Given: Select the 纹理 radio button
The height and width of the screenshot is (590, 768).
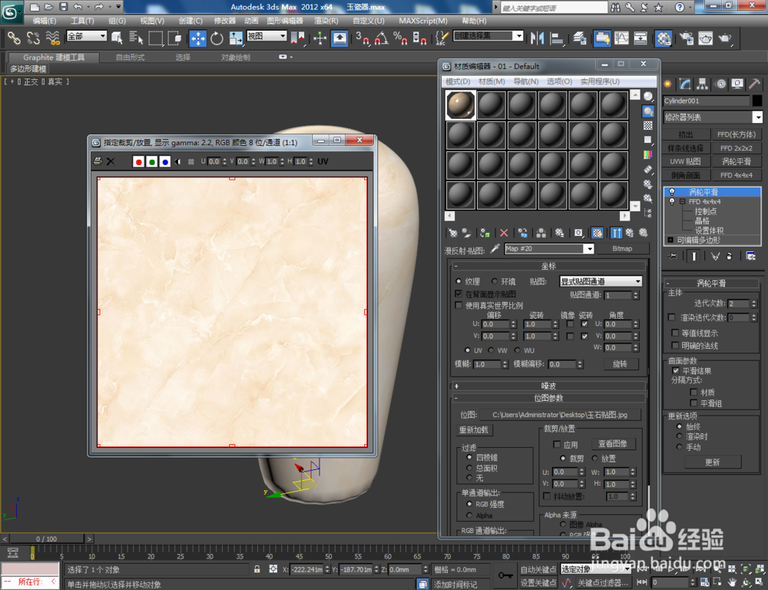Looking at the screenshot, I should (x=458, y=281).
